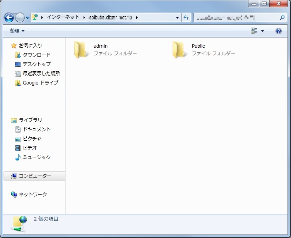Click the network location icon in address bar
This screenshot has width=291, height=238.
[35, 17]
